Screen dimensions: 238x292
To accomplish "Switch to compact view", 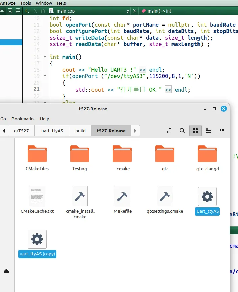I will click(x=222, y=131).
